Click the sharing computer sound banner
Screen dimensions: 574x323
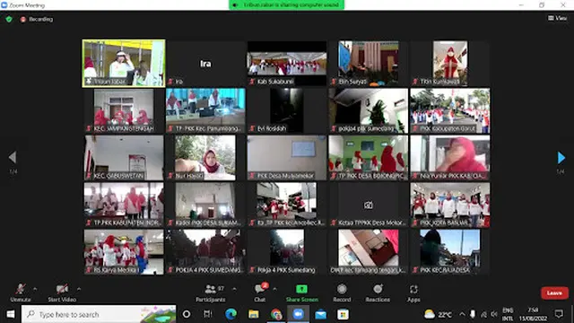tap(287, 4)
